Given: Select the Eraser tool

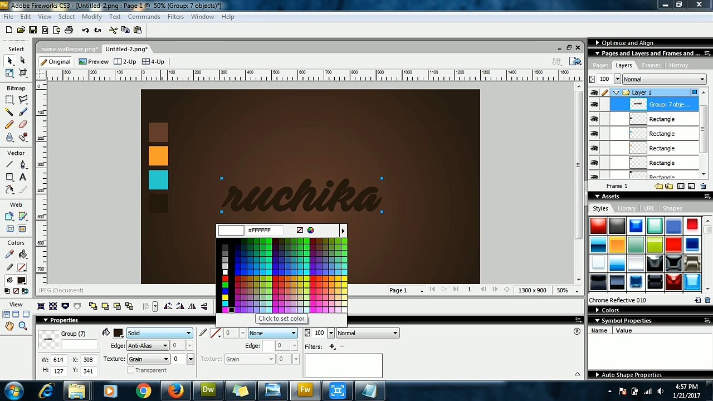Looking at the screenshot, I should point(22,124).
